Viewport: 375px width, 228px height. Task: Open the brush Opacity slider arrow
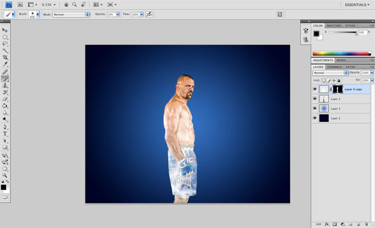pos(118,14)
